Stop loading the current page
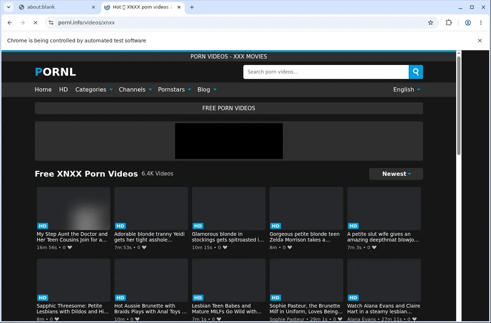The height and width of the screenshot is (323, 491). (36, 23)
